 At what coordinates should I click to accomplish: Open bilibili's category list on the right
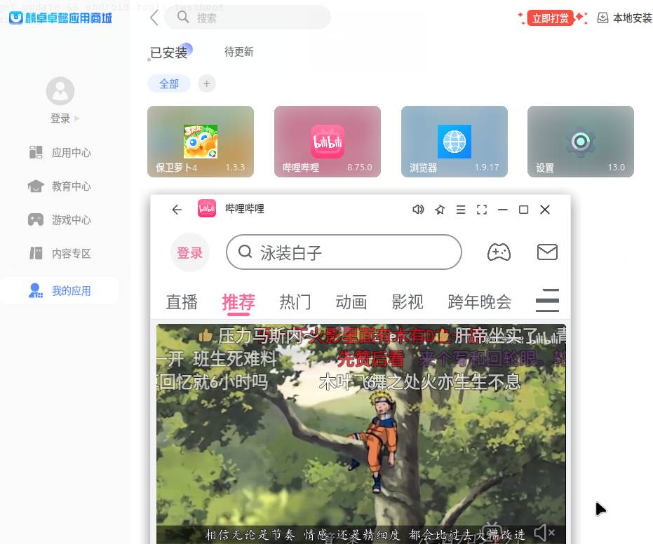[x=547, y=300]
